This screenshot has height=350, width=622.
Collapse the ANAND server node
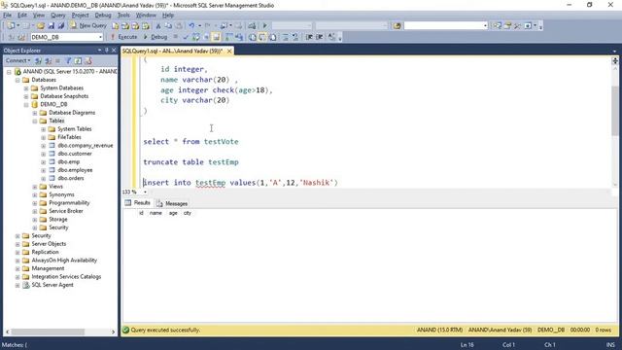9,72
